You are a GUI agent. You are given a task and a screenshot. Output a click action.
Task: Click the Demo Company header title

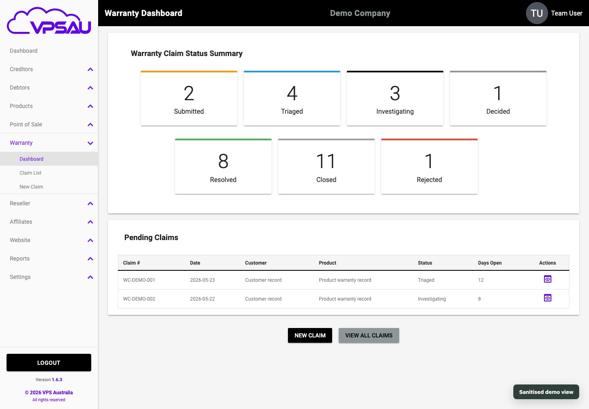(x=360, y=13)
